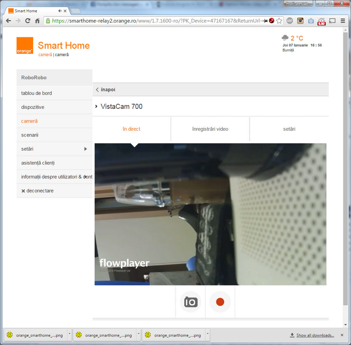
Task: Switch to înregistrări video tab
Action: point(210,129)
